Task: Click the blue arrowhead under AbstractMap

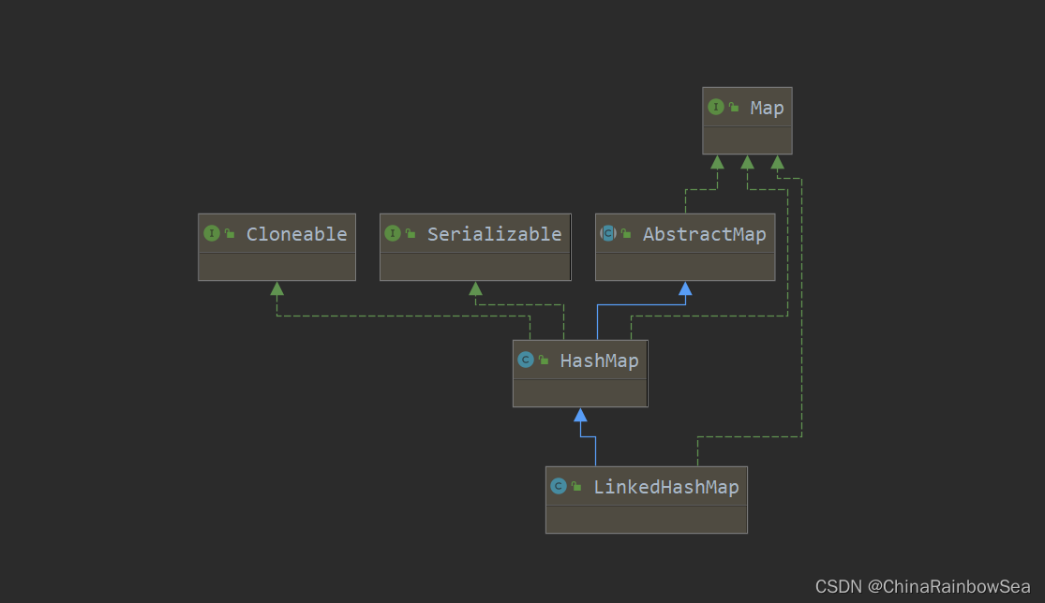Action: click(x=685, y=288)
